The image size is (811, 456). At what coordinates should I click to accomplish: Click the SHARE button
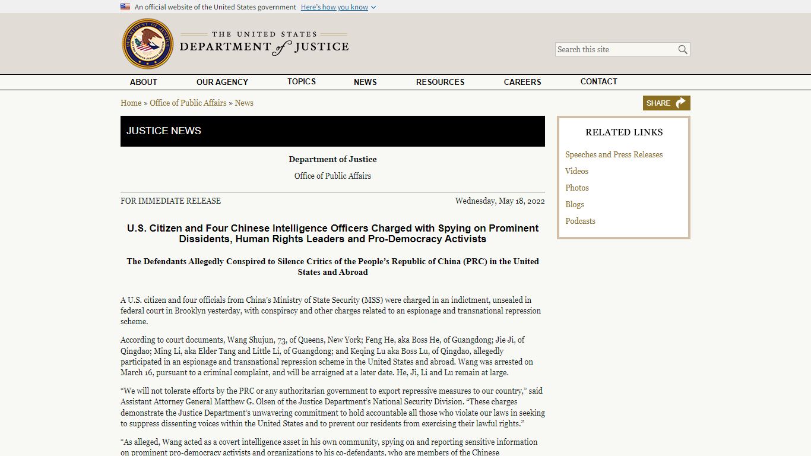click(x=666, y=103)
